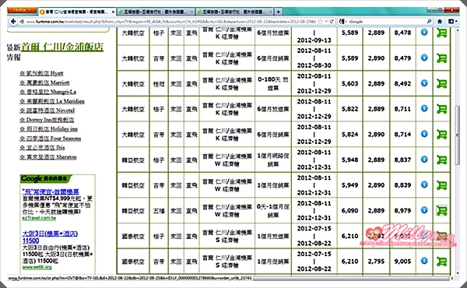Image resolution: width=467 pixels, height=288 pixels.
Task: Bookmark this page with the star icon
Action: [320, 22]
